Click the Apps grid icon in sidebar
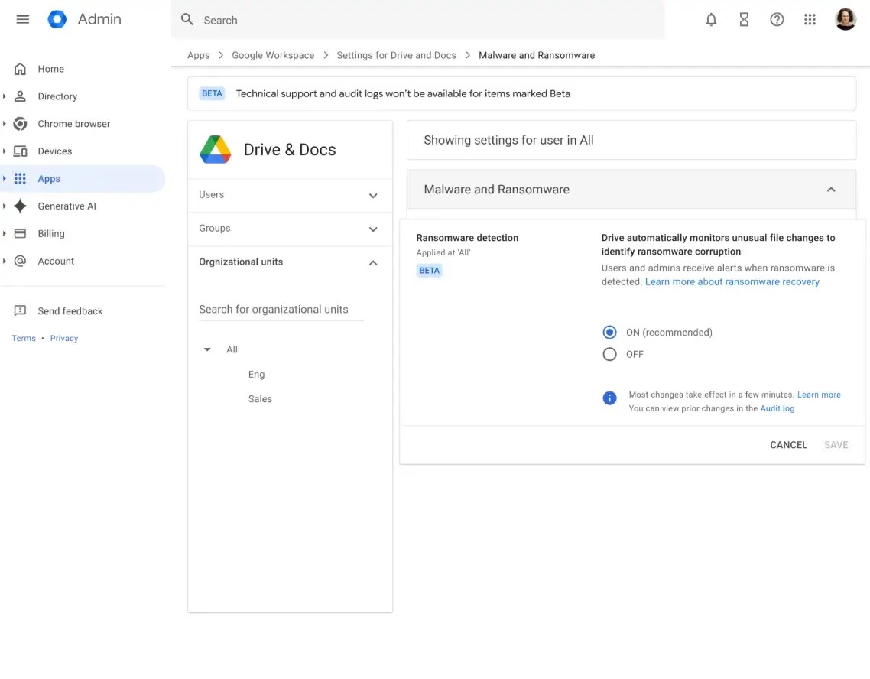 click(x=20, y=179)
